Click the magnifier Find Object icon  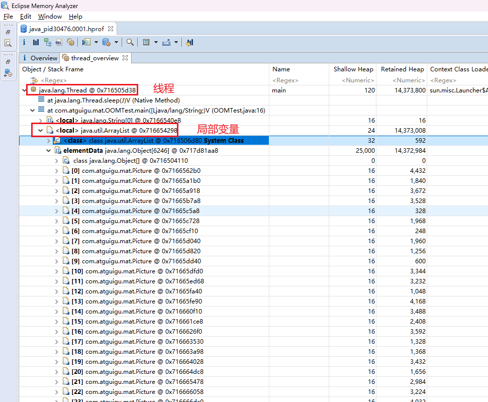[130, 42]
